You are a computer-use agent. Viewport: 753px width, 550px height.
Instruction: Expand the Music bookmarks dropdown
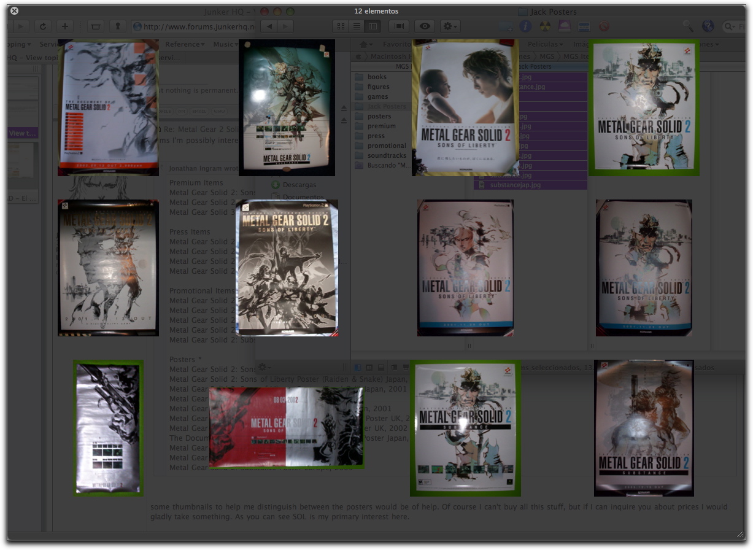(225, 44)
